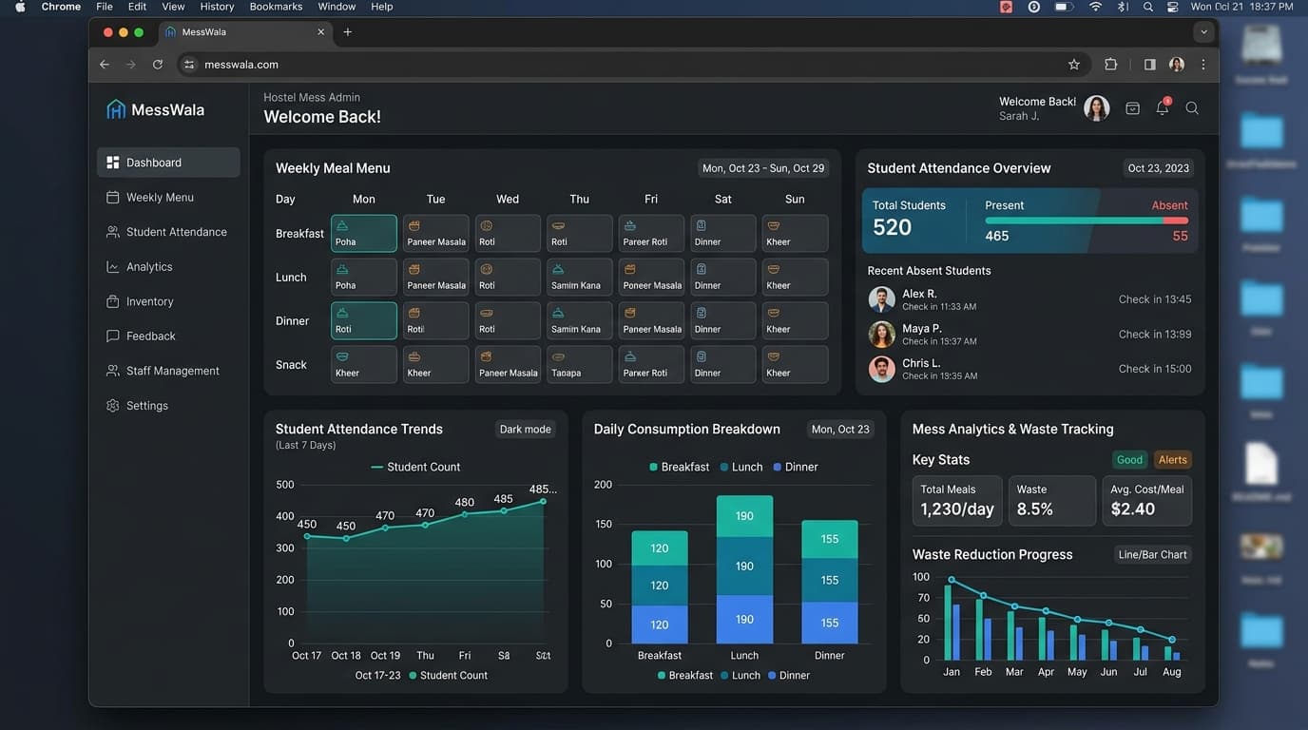
Task: Open the Dashboard sidebar item
Action: tap(168, 163)
